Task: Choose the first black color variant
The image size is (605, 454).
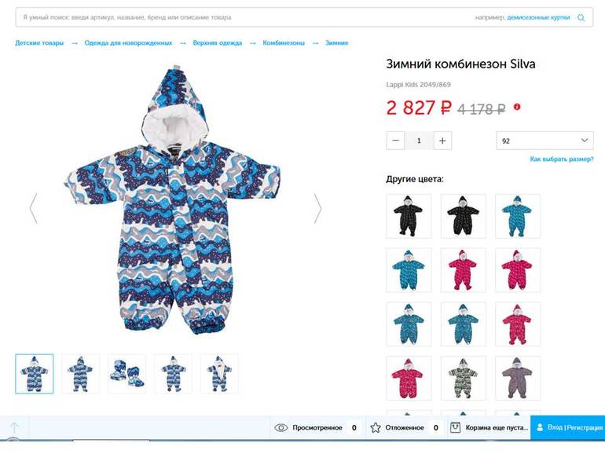Action: tap(409, 216)
